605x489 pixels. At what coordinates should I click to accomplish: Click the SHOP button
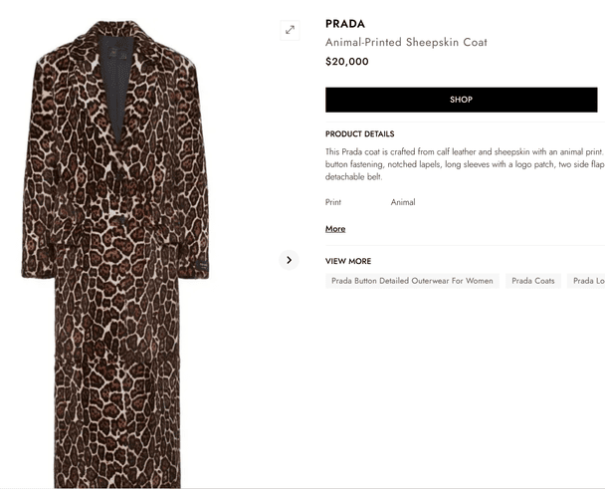tap(461, 100)
